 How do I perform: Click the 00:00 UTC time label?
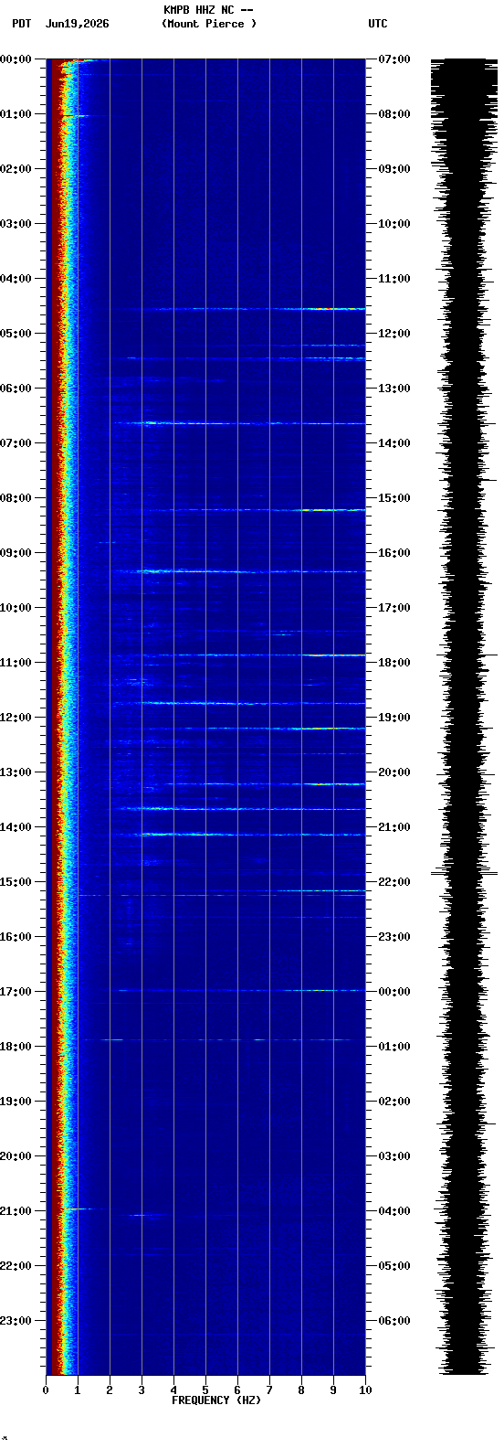[394, 992]
